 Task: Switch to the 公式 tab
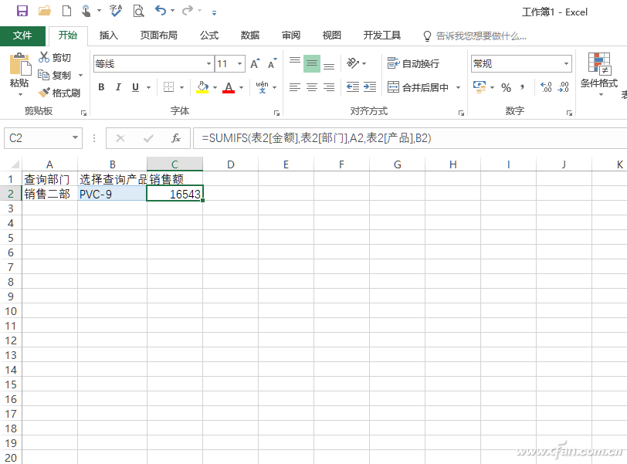coord(209,36)
